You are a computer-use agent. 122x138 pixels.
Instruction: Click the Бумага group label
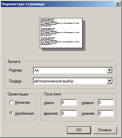point(14,62)
